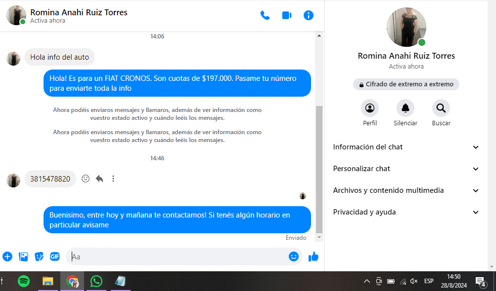Open emoji picker in message box
The image size is (496, 291).
coord(294,256)
